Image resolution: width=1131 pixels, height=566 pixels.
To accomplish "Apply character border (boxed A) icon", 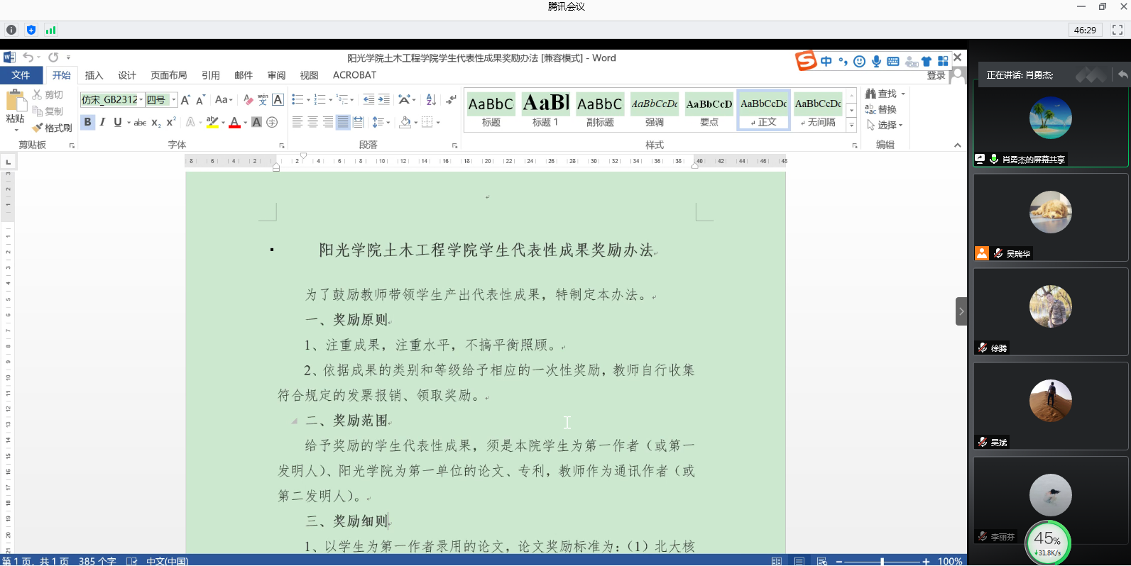I will (x=278, y=100).
